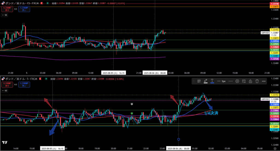Click the GBPUSD label in top chart price scale
Screen dimensions: 280x151
tap(265, 33)
